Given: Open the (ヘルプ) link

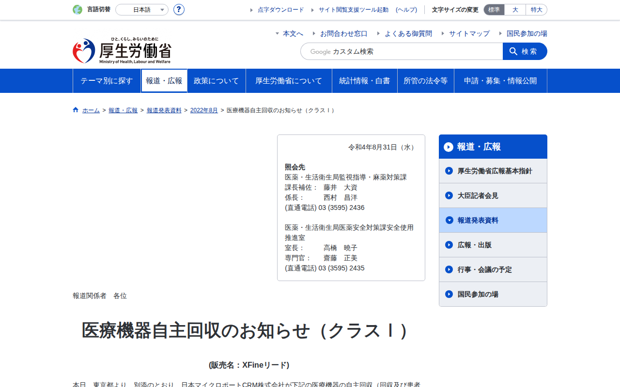Looking at the screenshot, I should pos(406,10).
